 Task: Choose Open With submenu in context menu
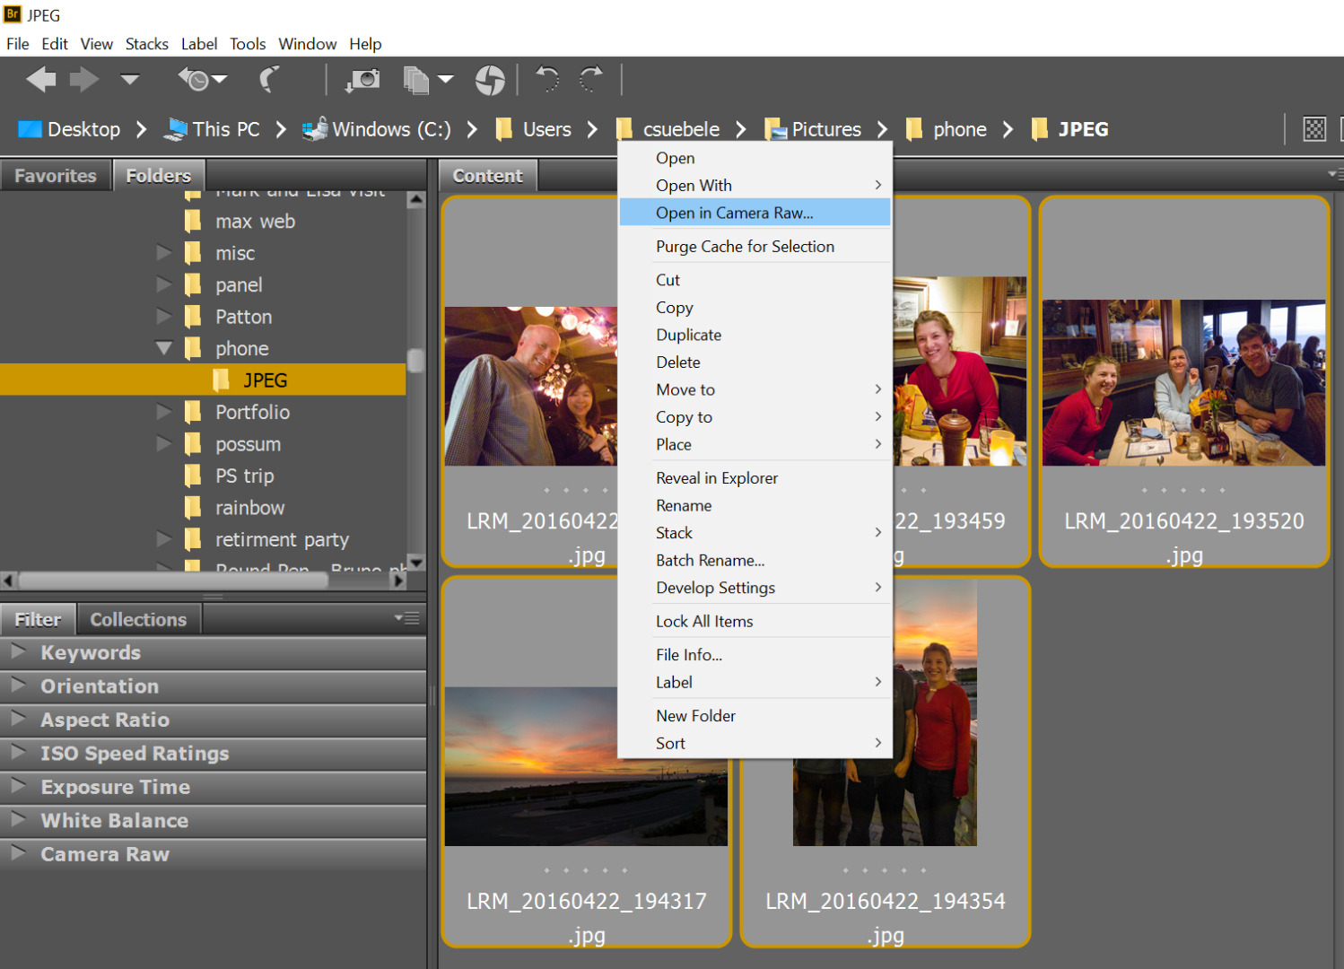(755, 185)
